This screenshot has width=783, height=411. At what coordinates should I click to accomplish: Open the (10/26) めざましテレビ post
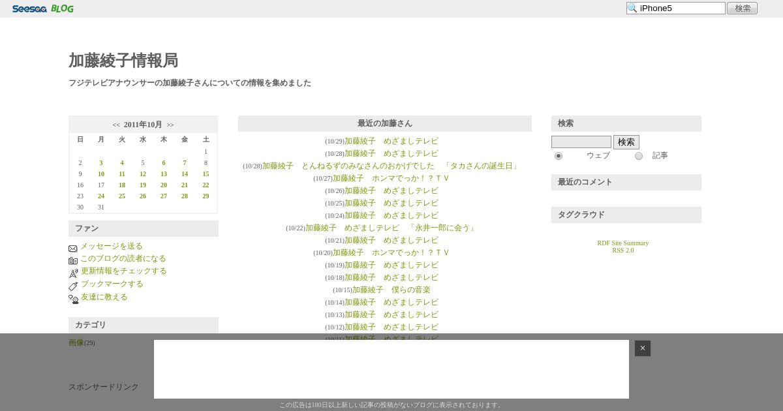pos(391,190)
